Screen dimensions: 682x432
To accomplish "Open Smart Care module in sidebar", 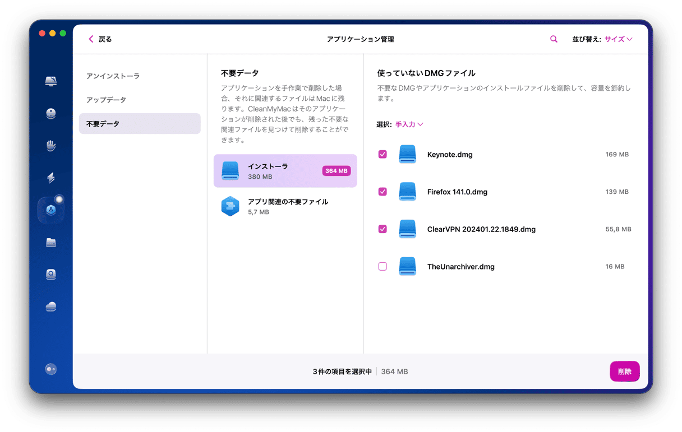I will (51, 81).
